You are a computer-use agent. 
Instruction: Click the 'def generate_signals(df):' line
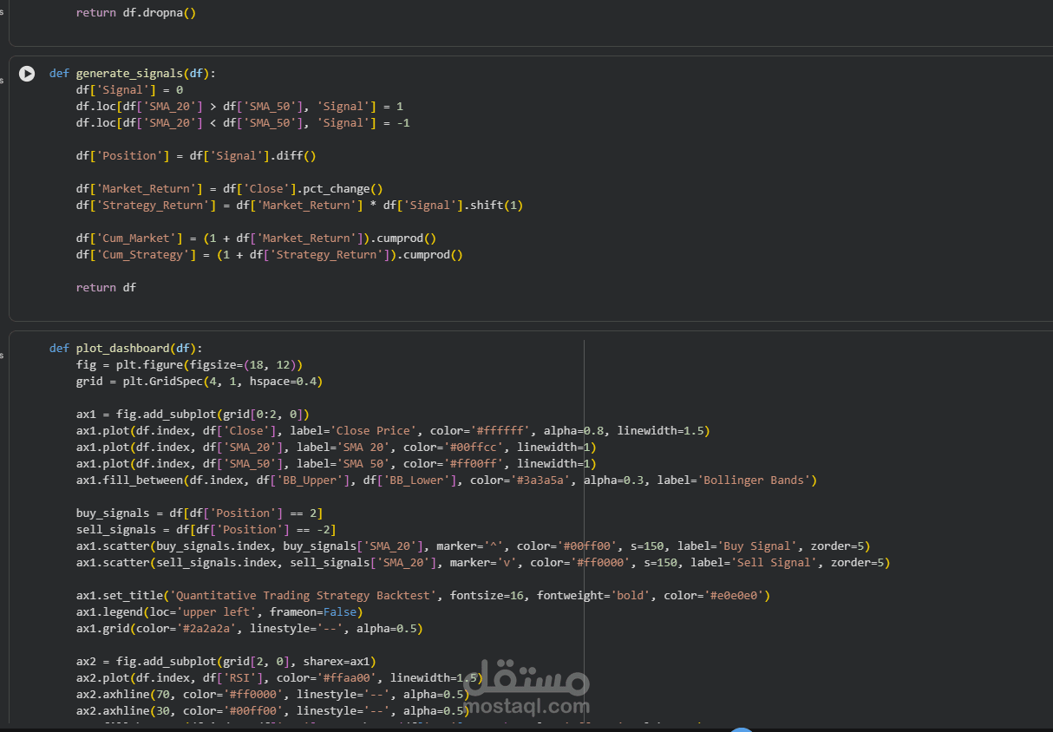(x=133, y=74)
